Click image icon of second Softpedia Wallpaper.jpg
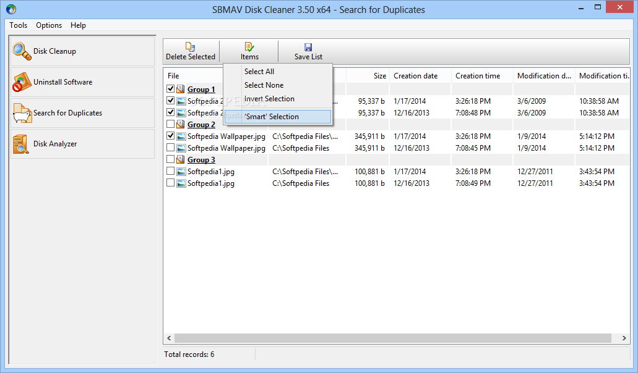638x373 pixels. pos(181,148)
